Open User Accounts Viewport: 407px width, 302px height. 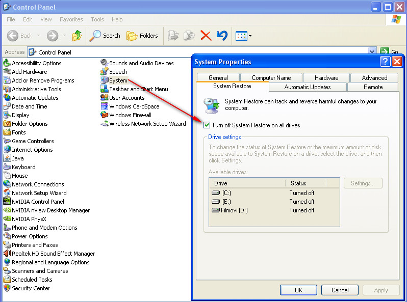click(x=122, y=98)
